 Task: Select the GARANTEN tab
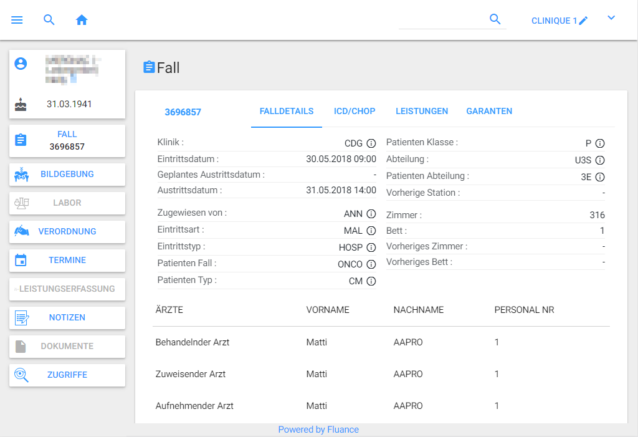point(489,112)
